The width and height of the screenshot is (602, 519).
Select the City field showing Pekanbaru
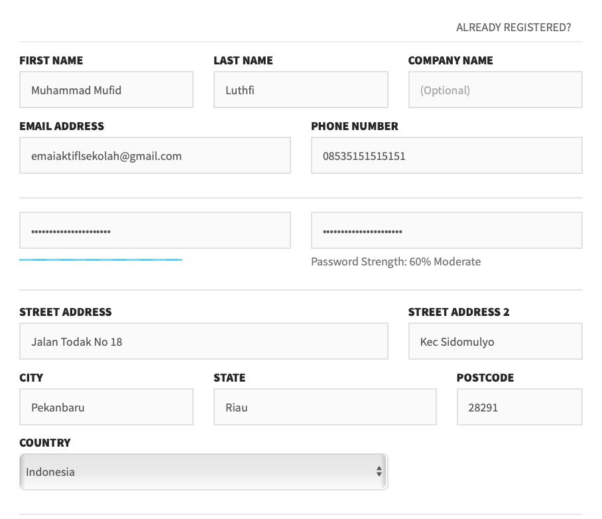[106, 407]
